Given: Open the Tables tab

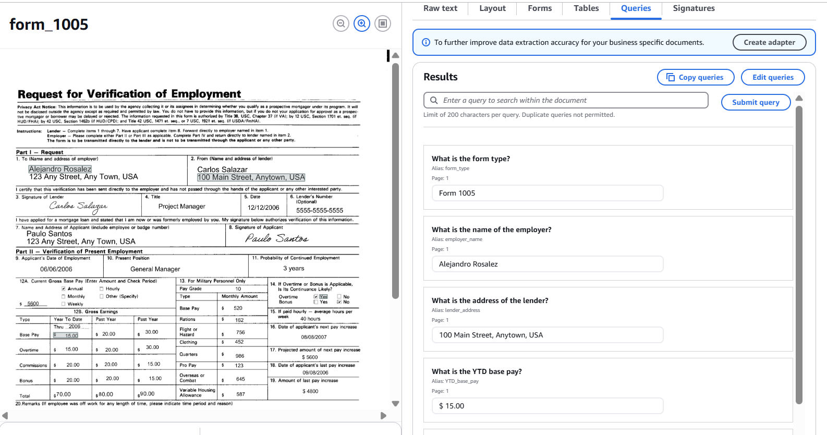Looking at the screenshot, I should 586,8.
